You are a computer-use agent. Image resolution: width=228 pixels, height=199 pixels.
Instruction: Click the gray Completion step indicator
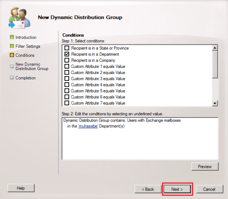pyautogui.click(x=12, y=78)
